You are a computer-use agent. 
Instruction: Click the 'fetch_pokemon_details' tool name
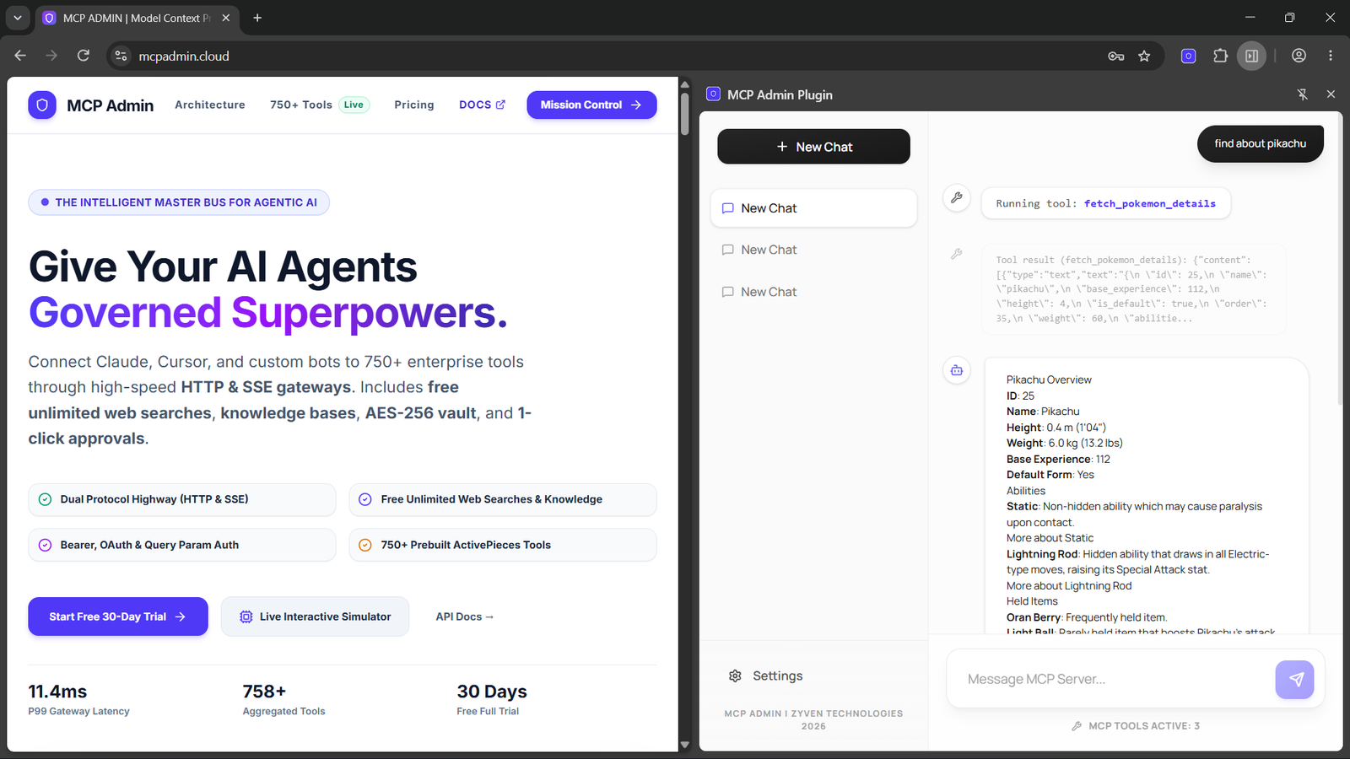tap(1150, 203)
